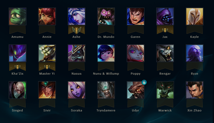Choose the Rengar champion thumbnail

(x=165, y=53)
